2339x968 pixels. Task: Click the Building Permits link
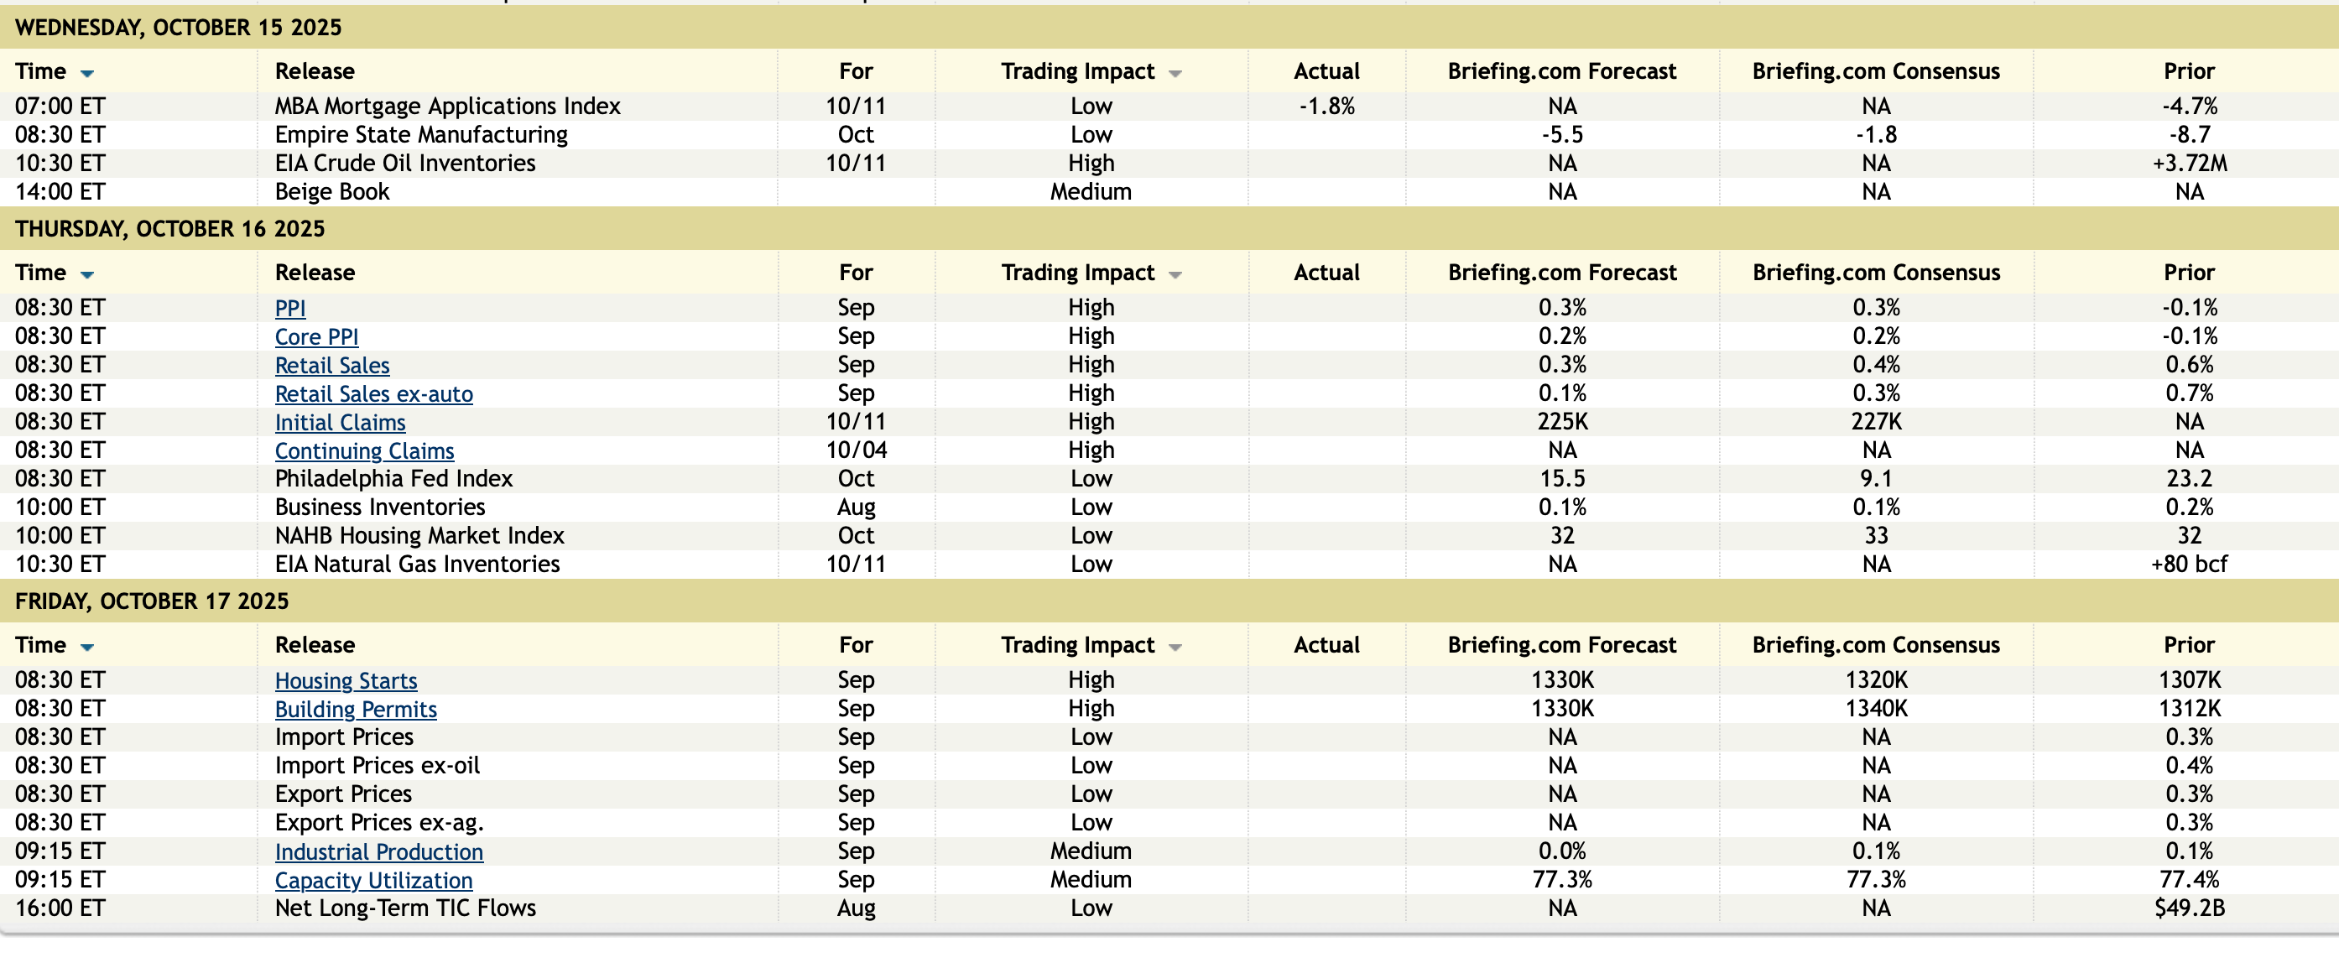(x=355, y=709)
